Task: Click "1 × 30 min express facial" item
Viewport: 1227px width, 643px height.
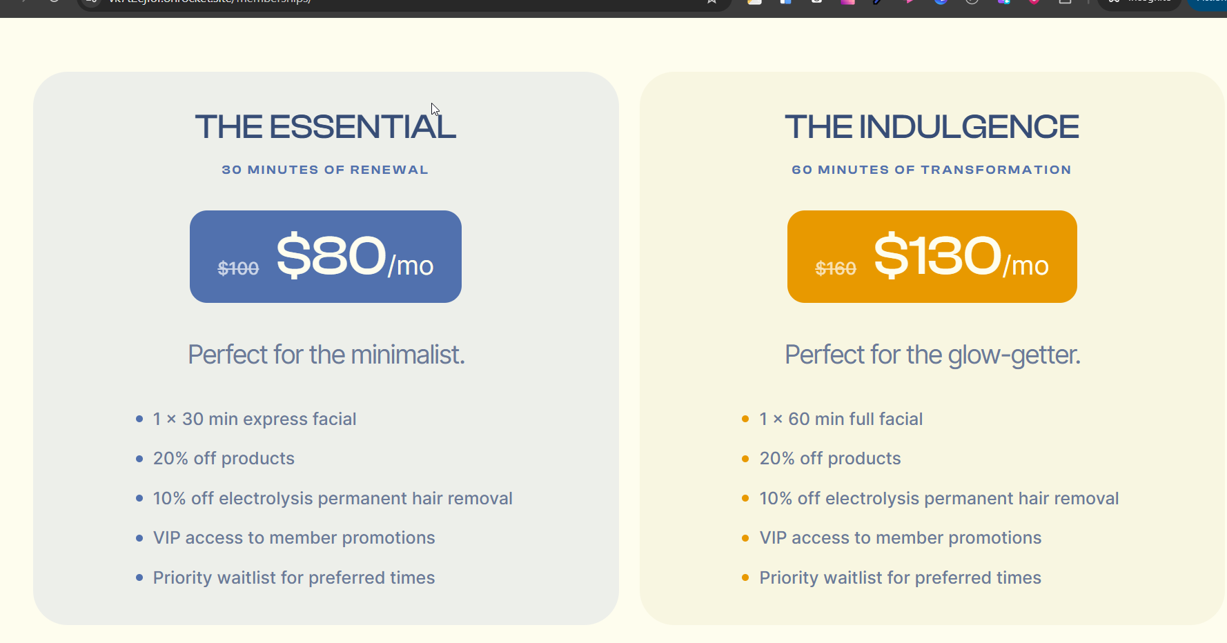Action: coord(255,419)
